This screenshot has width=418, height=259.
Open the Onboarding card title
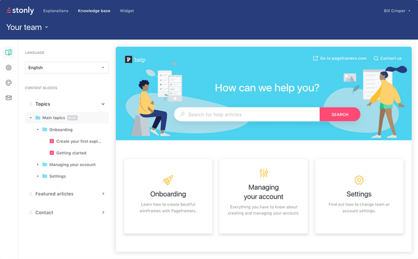click(x=168, y=194)
